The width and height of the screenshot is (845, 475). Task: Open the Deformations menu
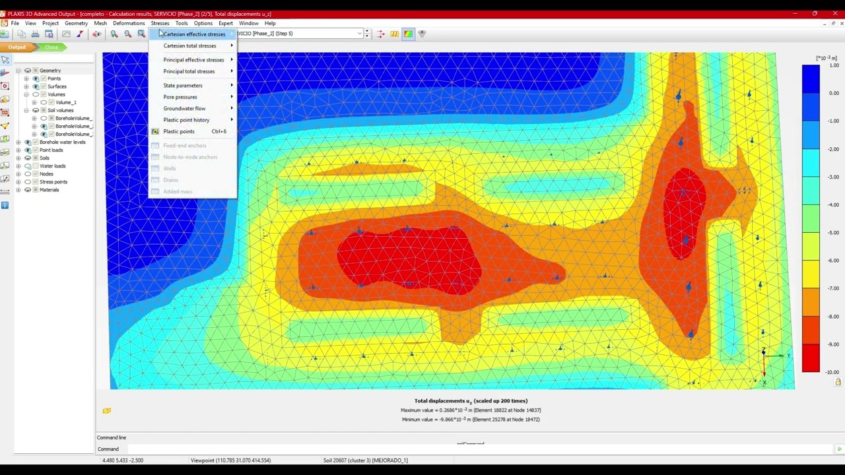coord(129,23)
